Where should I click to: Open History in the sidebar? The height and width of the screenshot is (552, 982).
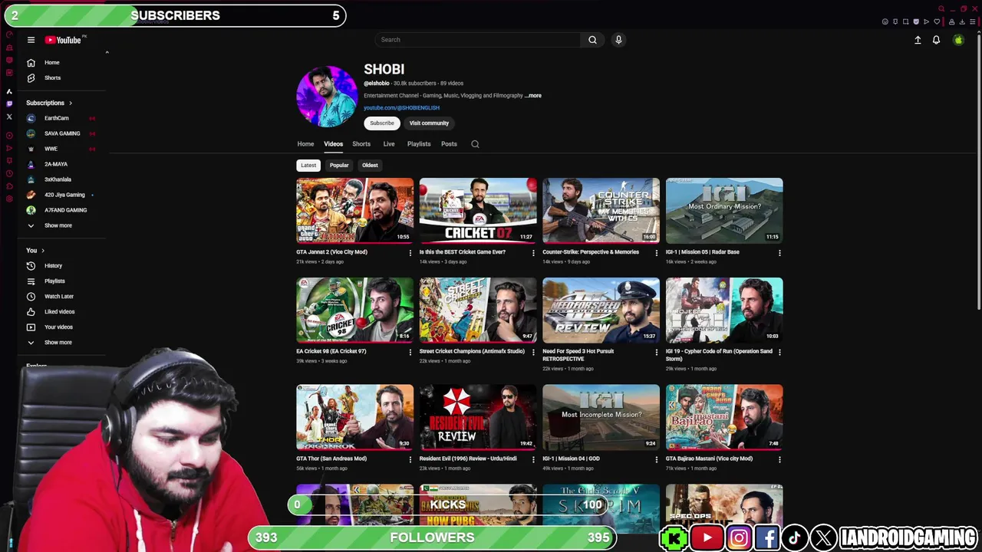(x=52, y=265)
